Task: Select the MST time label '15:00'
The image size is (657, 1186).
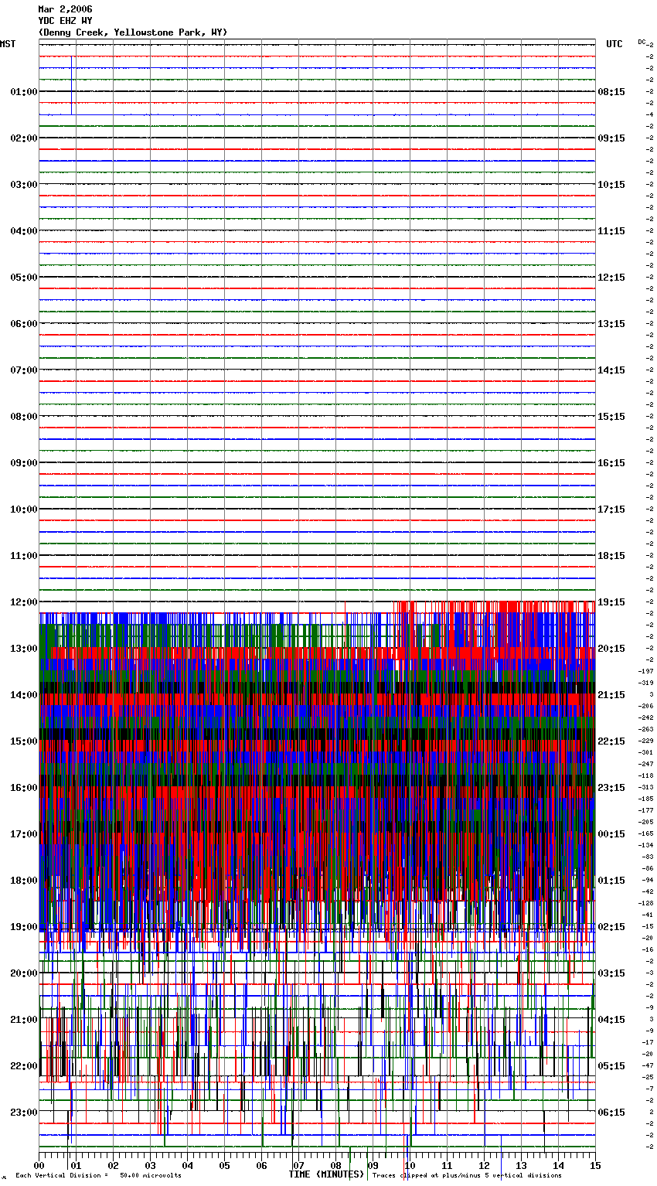Action: pyautogui.click(x=23, y=741)
